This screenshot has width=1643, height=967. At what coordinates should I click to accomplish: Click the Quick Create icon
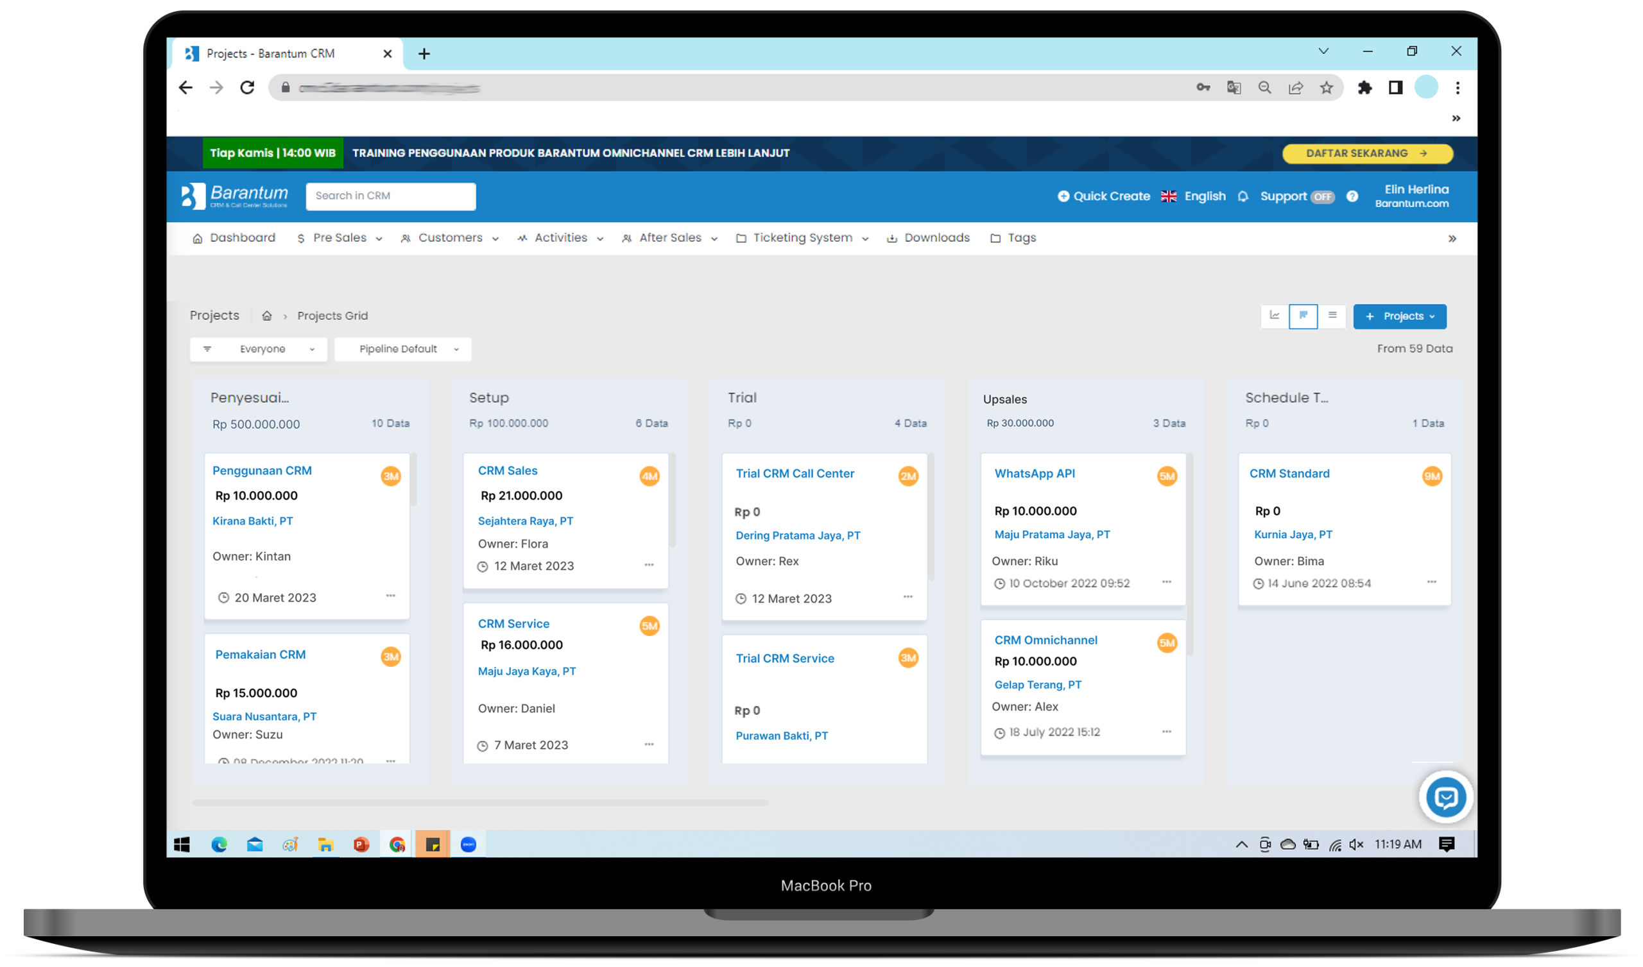[x=1061, y=196]
